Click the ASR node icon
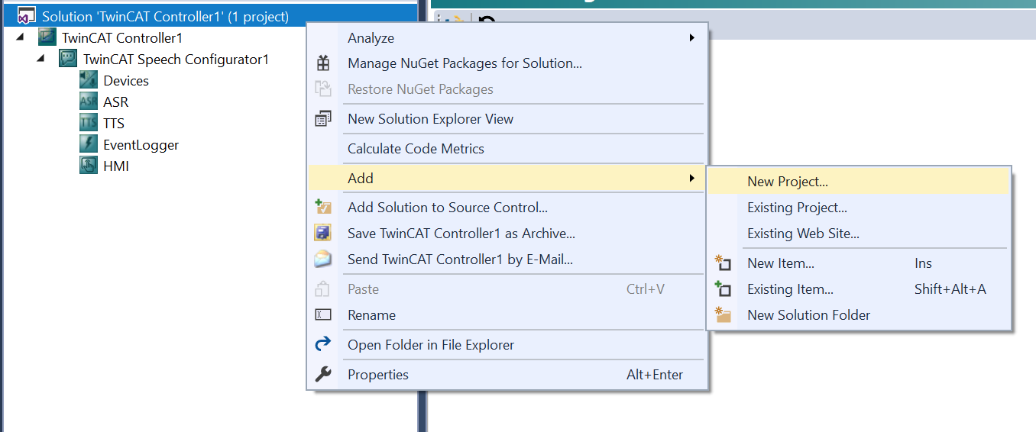The height and width of the screenshot is (432, 1036). (x=89, y=102)
